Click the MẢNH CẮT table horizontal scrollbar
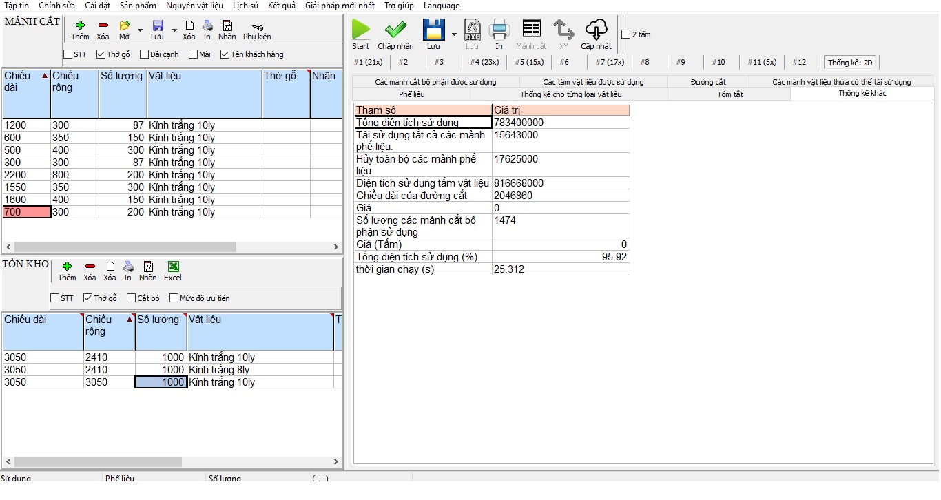Viewport: 941px width, 500px height. tap(125, 247)
